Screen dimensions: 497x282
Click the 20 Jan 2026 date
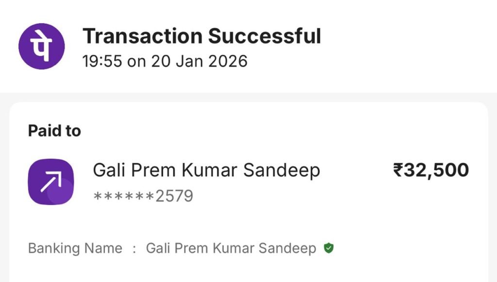click(x=199, y=61)
